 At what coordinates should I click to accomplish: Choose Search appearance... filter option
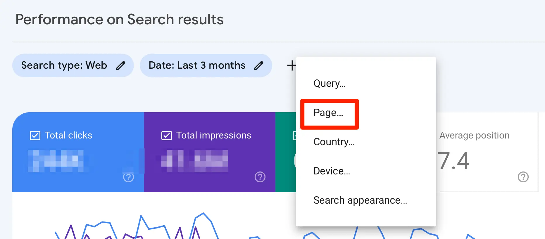pos(360,200)
